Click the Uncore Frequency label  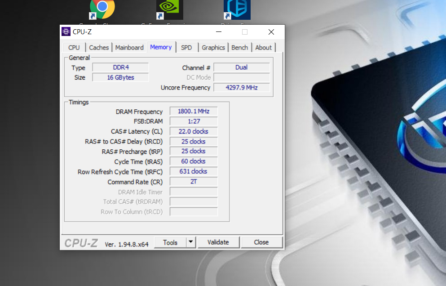click(x=185, y=88)
